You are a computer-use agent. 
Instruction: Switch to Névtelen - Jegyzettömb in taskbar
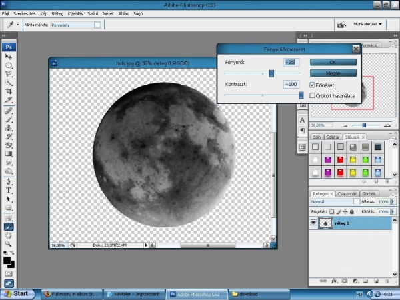[134, 294]
